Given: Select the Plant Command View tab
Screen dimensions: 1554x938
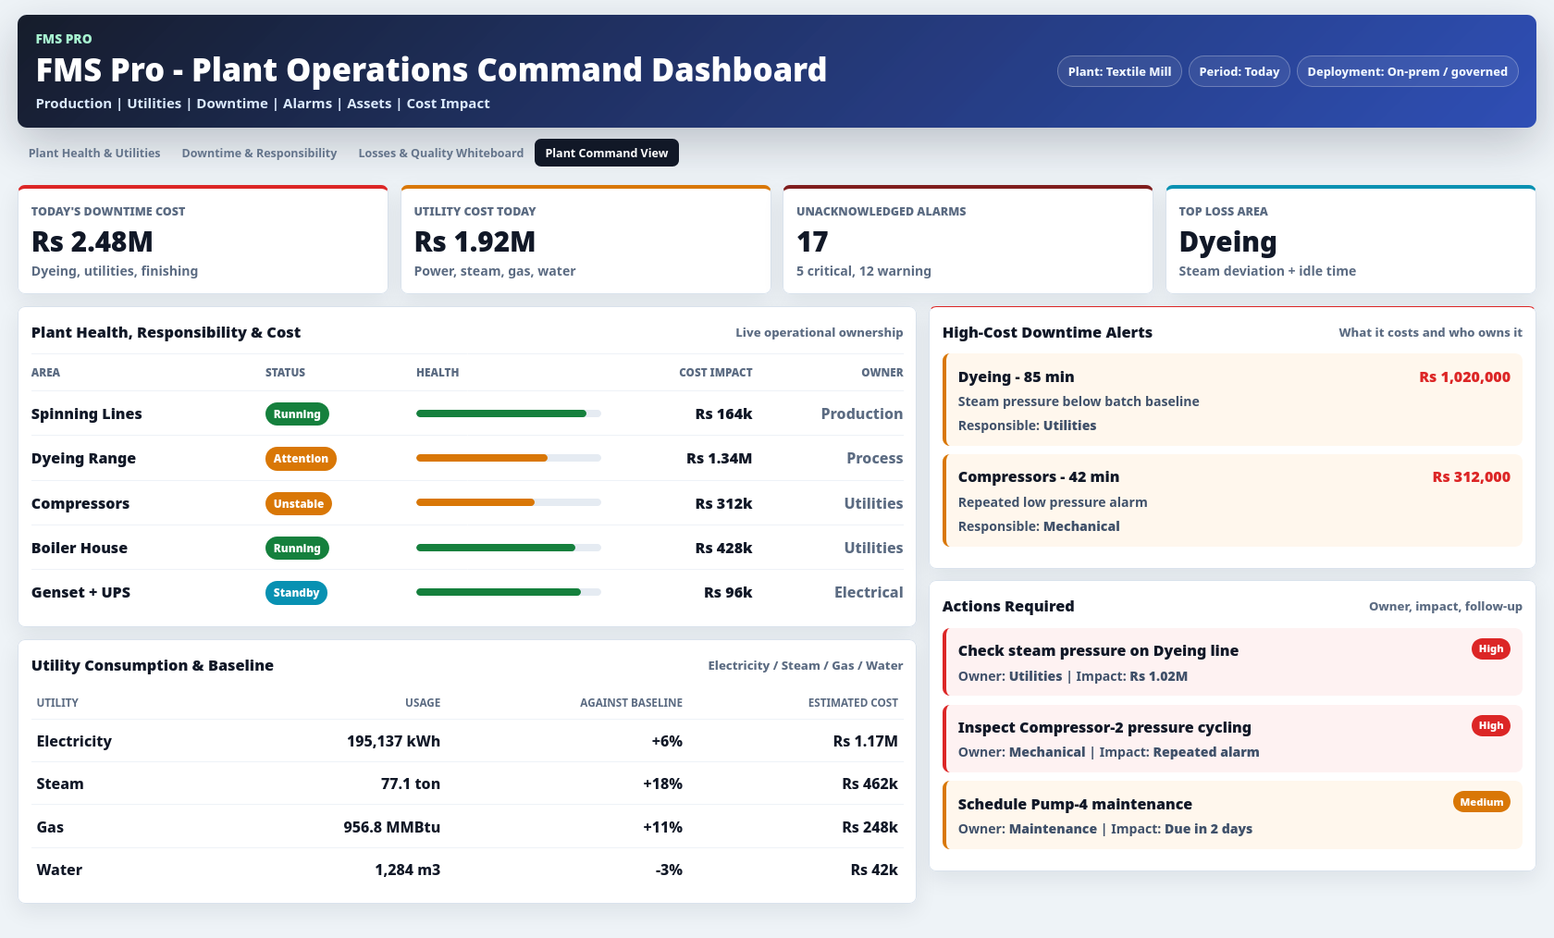Looking at the screenshot, I should [606, 153].
